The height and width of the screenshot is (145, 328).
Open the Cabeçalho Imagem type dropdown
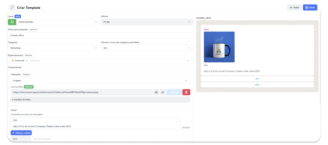pyautogui.click(x=100, y=80)
